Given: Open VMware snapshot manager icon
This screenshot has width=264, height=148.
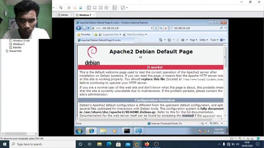Looking at the screenshot, I should tap(81, 8).
